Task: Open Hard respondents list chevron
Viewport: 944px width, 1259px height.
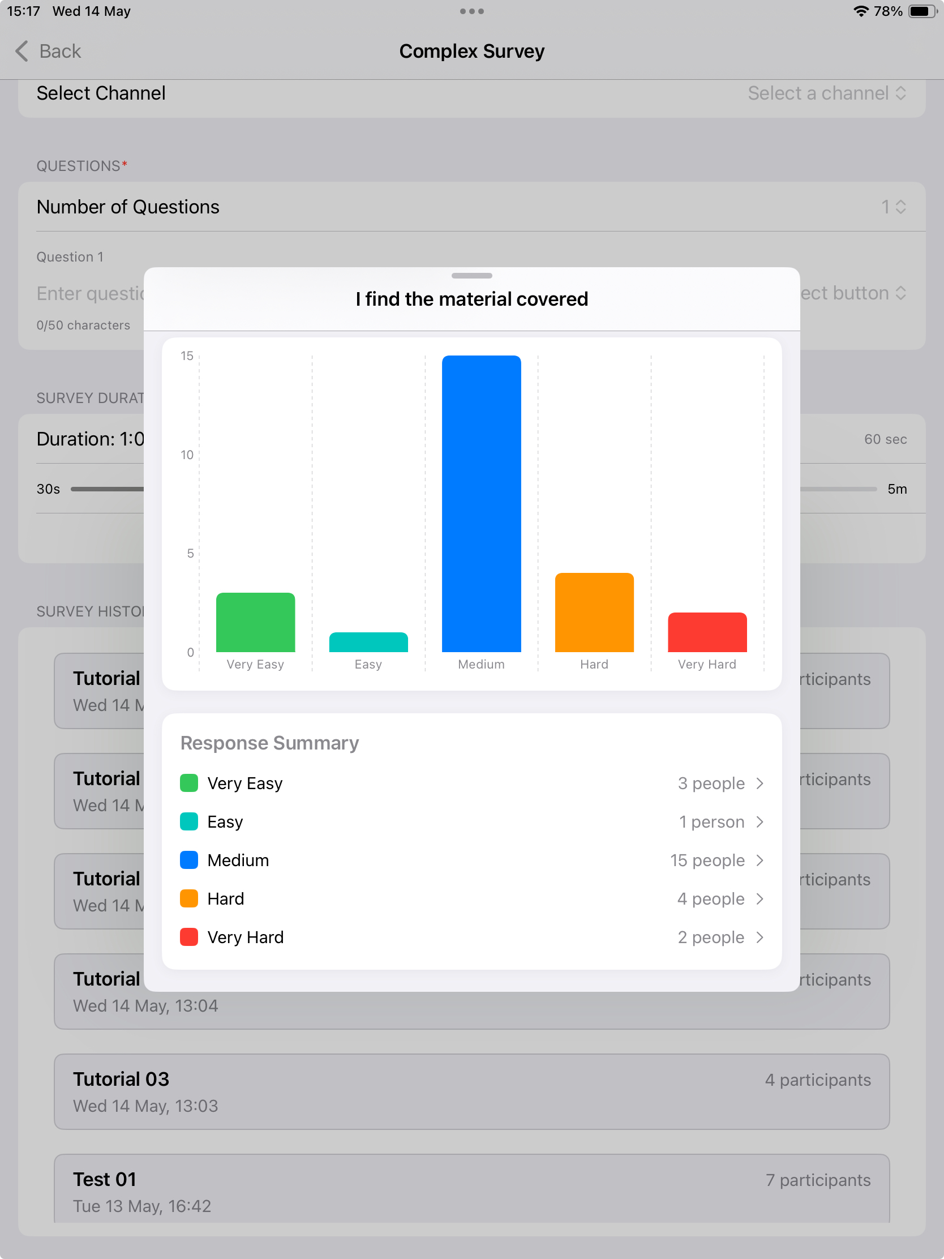Action: (x=760, y=899)
